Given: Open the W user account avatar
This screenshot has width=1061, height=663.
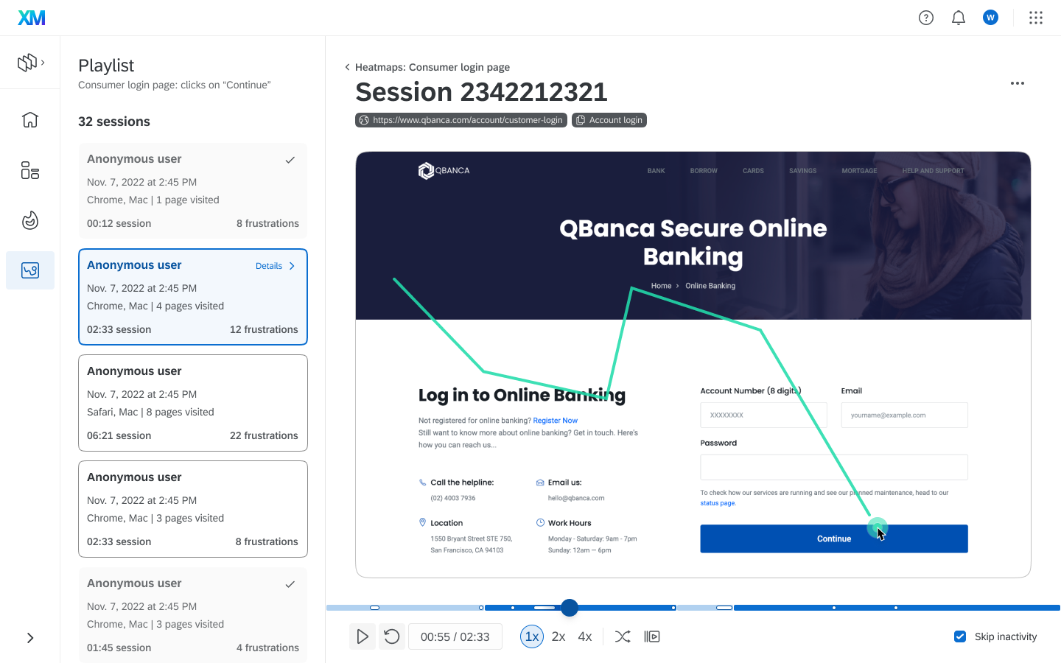Looking at the screenshot, I should click(x=991, y=18).
